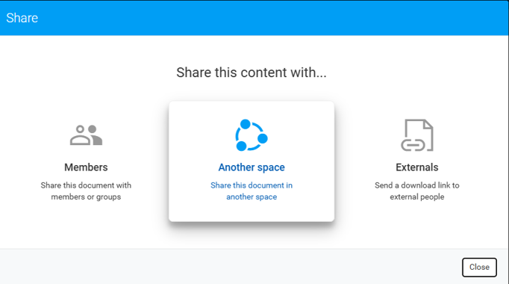Click the Externals document link icon
Screen dimensions: 509x284
pos(417,135)
